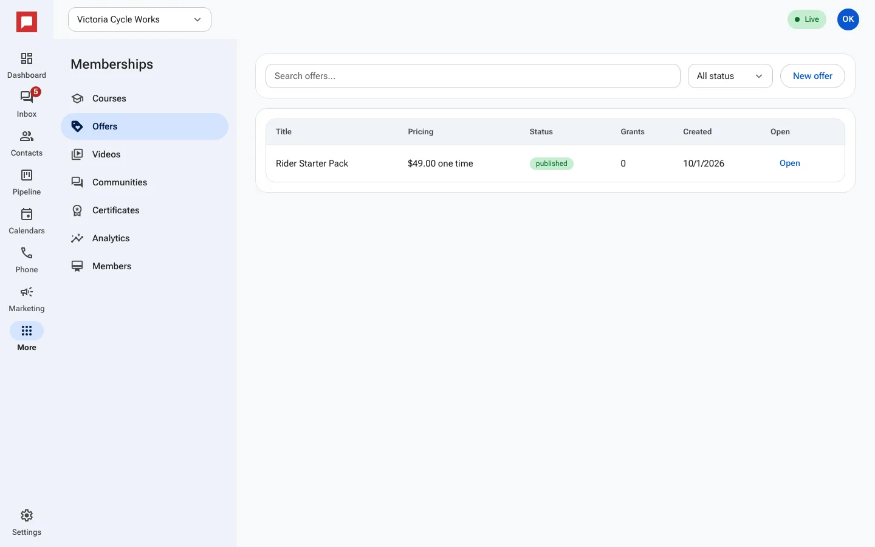Open Inbox with 5 unread badge

tap(27, 97)
